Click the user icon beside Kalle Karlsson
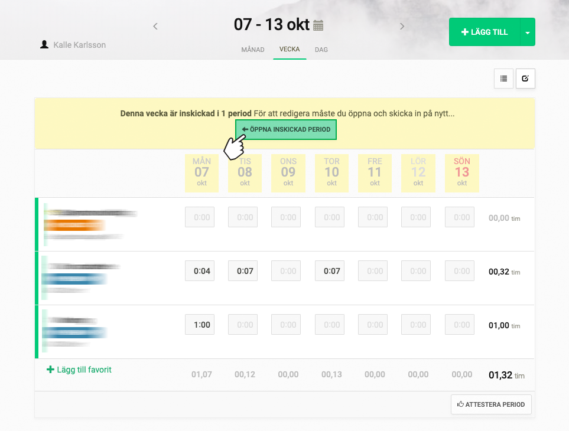The height and width of the screenshot is (431, 569). coord(44,45)
